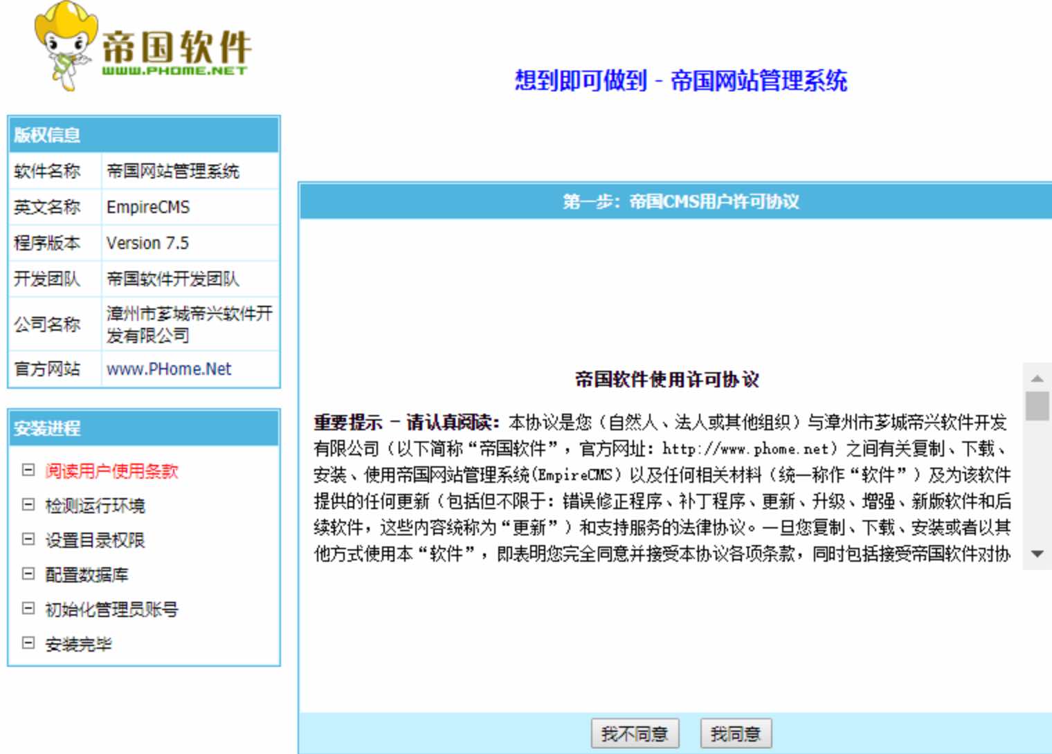Select the 设置目录权限 install step
1052x754 pixels.
pyautogui.click(x=95, y=540)
